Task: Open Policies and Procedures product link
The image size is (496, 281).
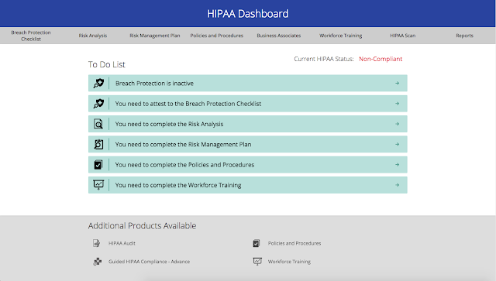Action: [x=294, y=243]
